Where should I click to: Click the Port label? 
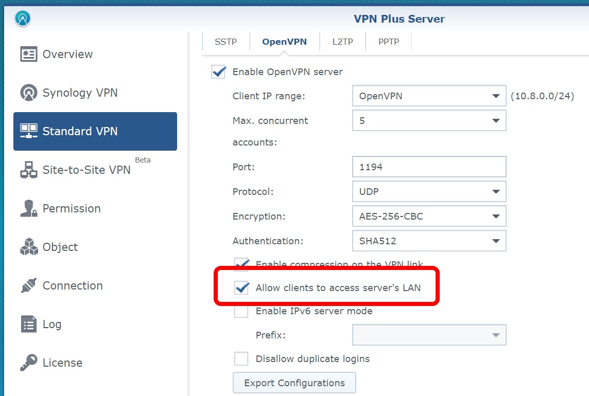244,167
